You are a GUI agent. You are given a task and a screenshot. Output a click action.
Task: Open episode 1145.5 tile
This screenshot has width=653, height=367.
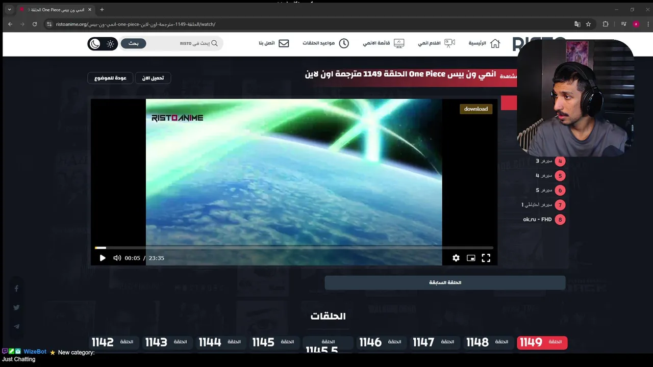tap(328, 345)
